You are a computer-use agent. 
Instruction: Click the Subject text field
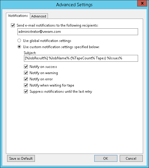click(81, 58)
